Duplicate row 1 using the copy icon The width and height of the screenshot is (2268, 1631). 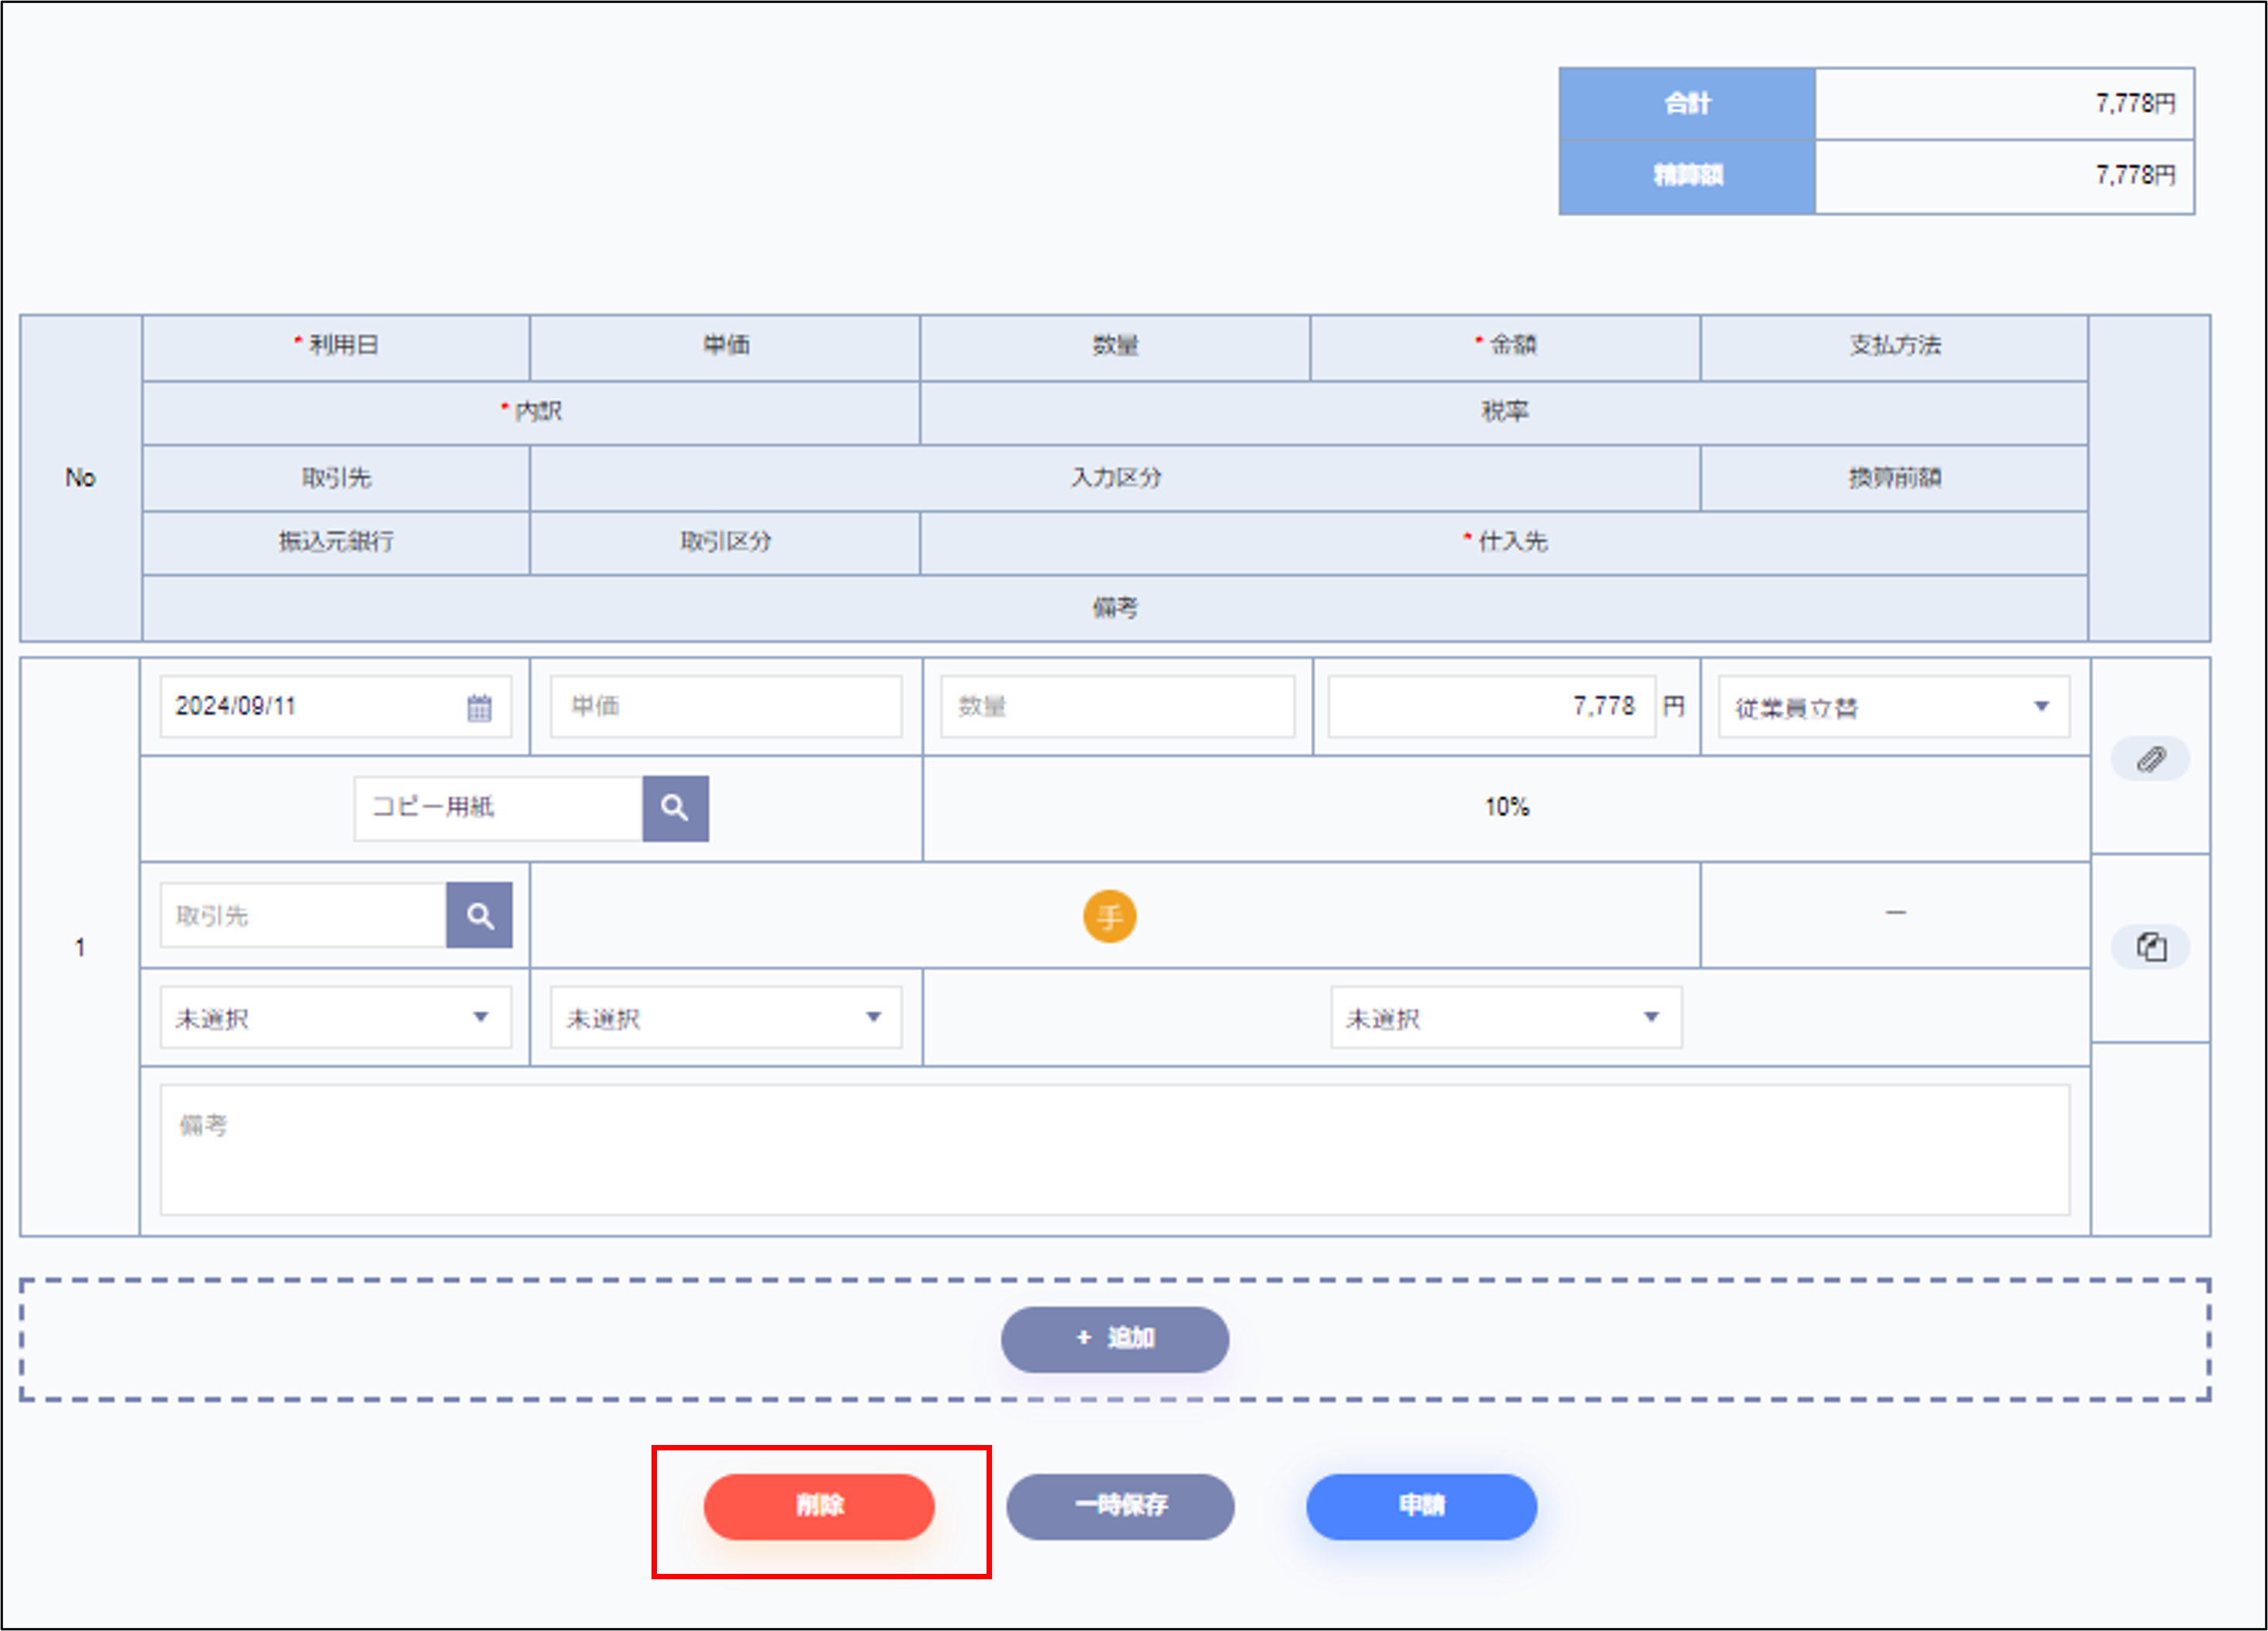coord(2150,946)
